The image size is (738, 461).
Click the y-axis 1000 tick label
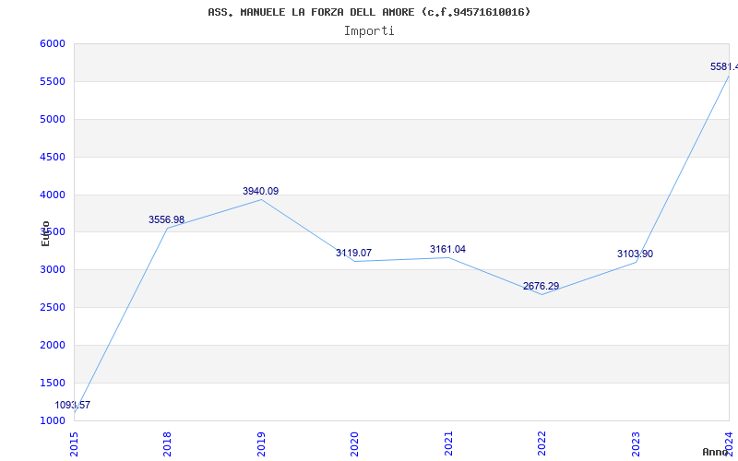pos(53,420)
